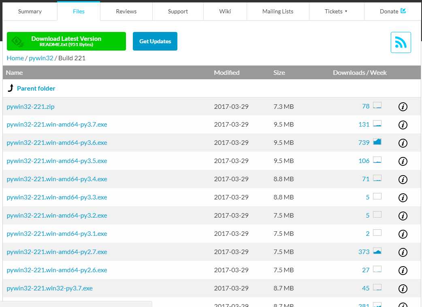422x307 pixels.
Task: Download pywin32-221.zip
Action: 30,107
